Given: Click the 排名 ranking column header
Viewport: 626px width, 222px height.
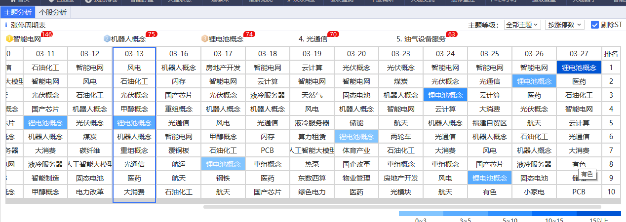Looking at the screenshot, I should pos(611,53).
